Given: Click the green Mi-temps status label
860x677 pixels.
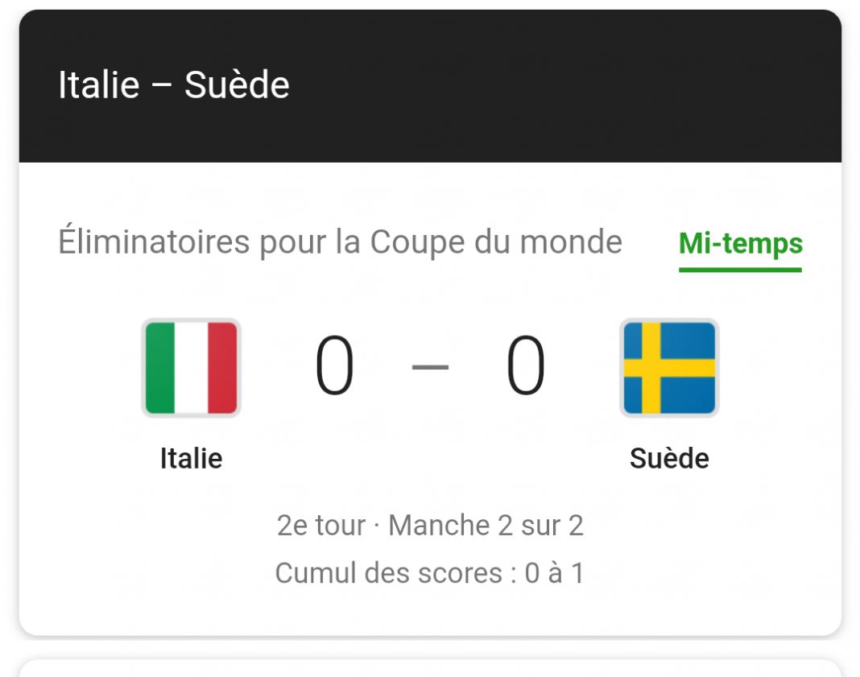Looking at the screenshot, I should pos(741,243).
